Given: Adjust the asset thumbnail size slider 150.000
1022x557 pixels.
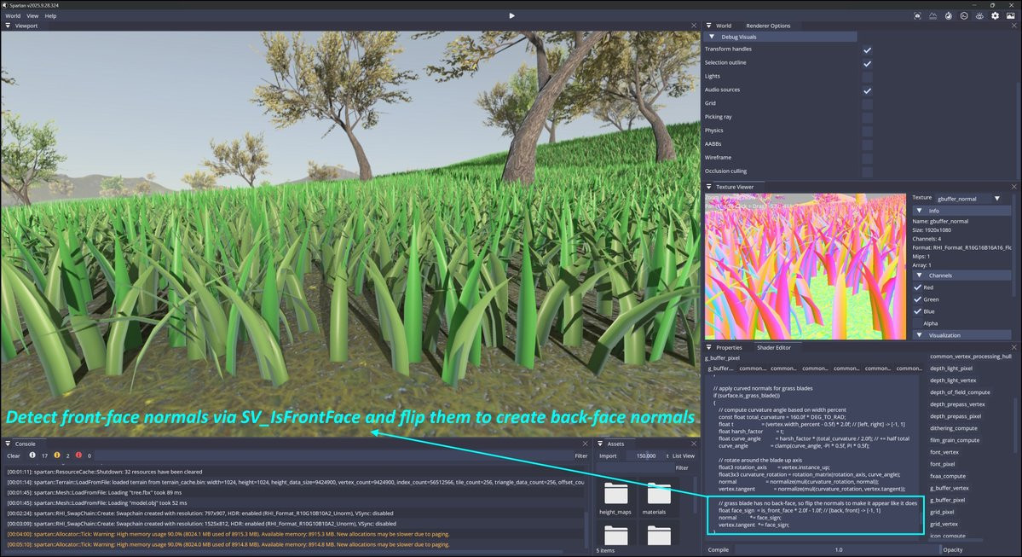Looking at the screenshot, I should [645, 455].
